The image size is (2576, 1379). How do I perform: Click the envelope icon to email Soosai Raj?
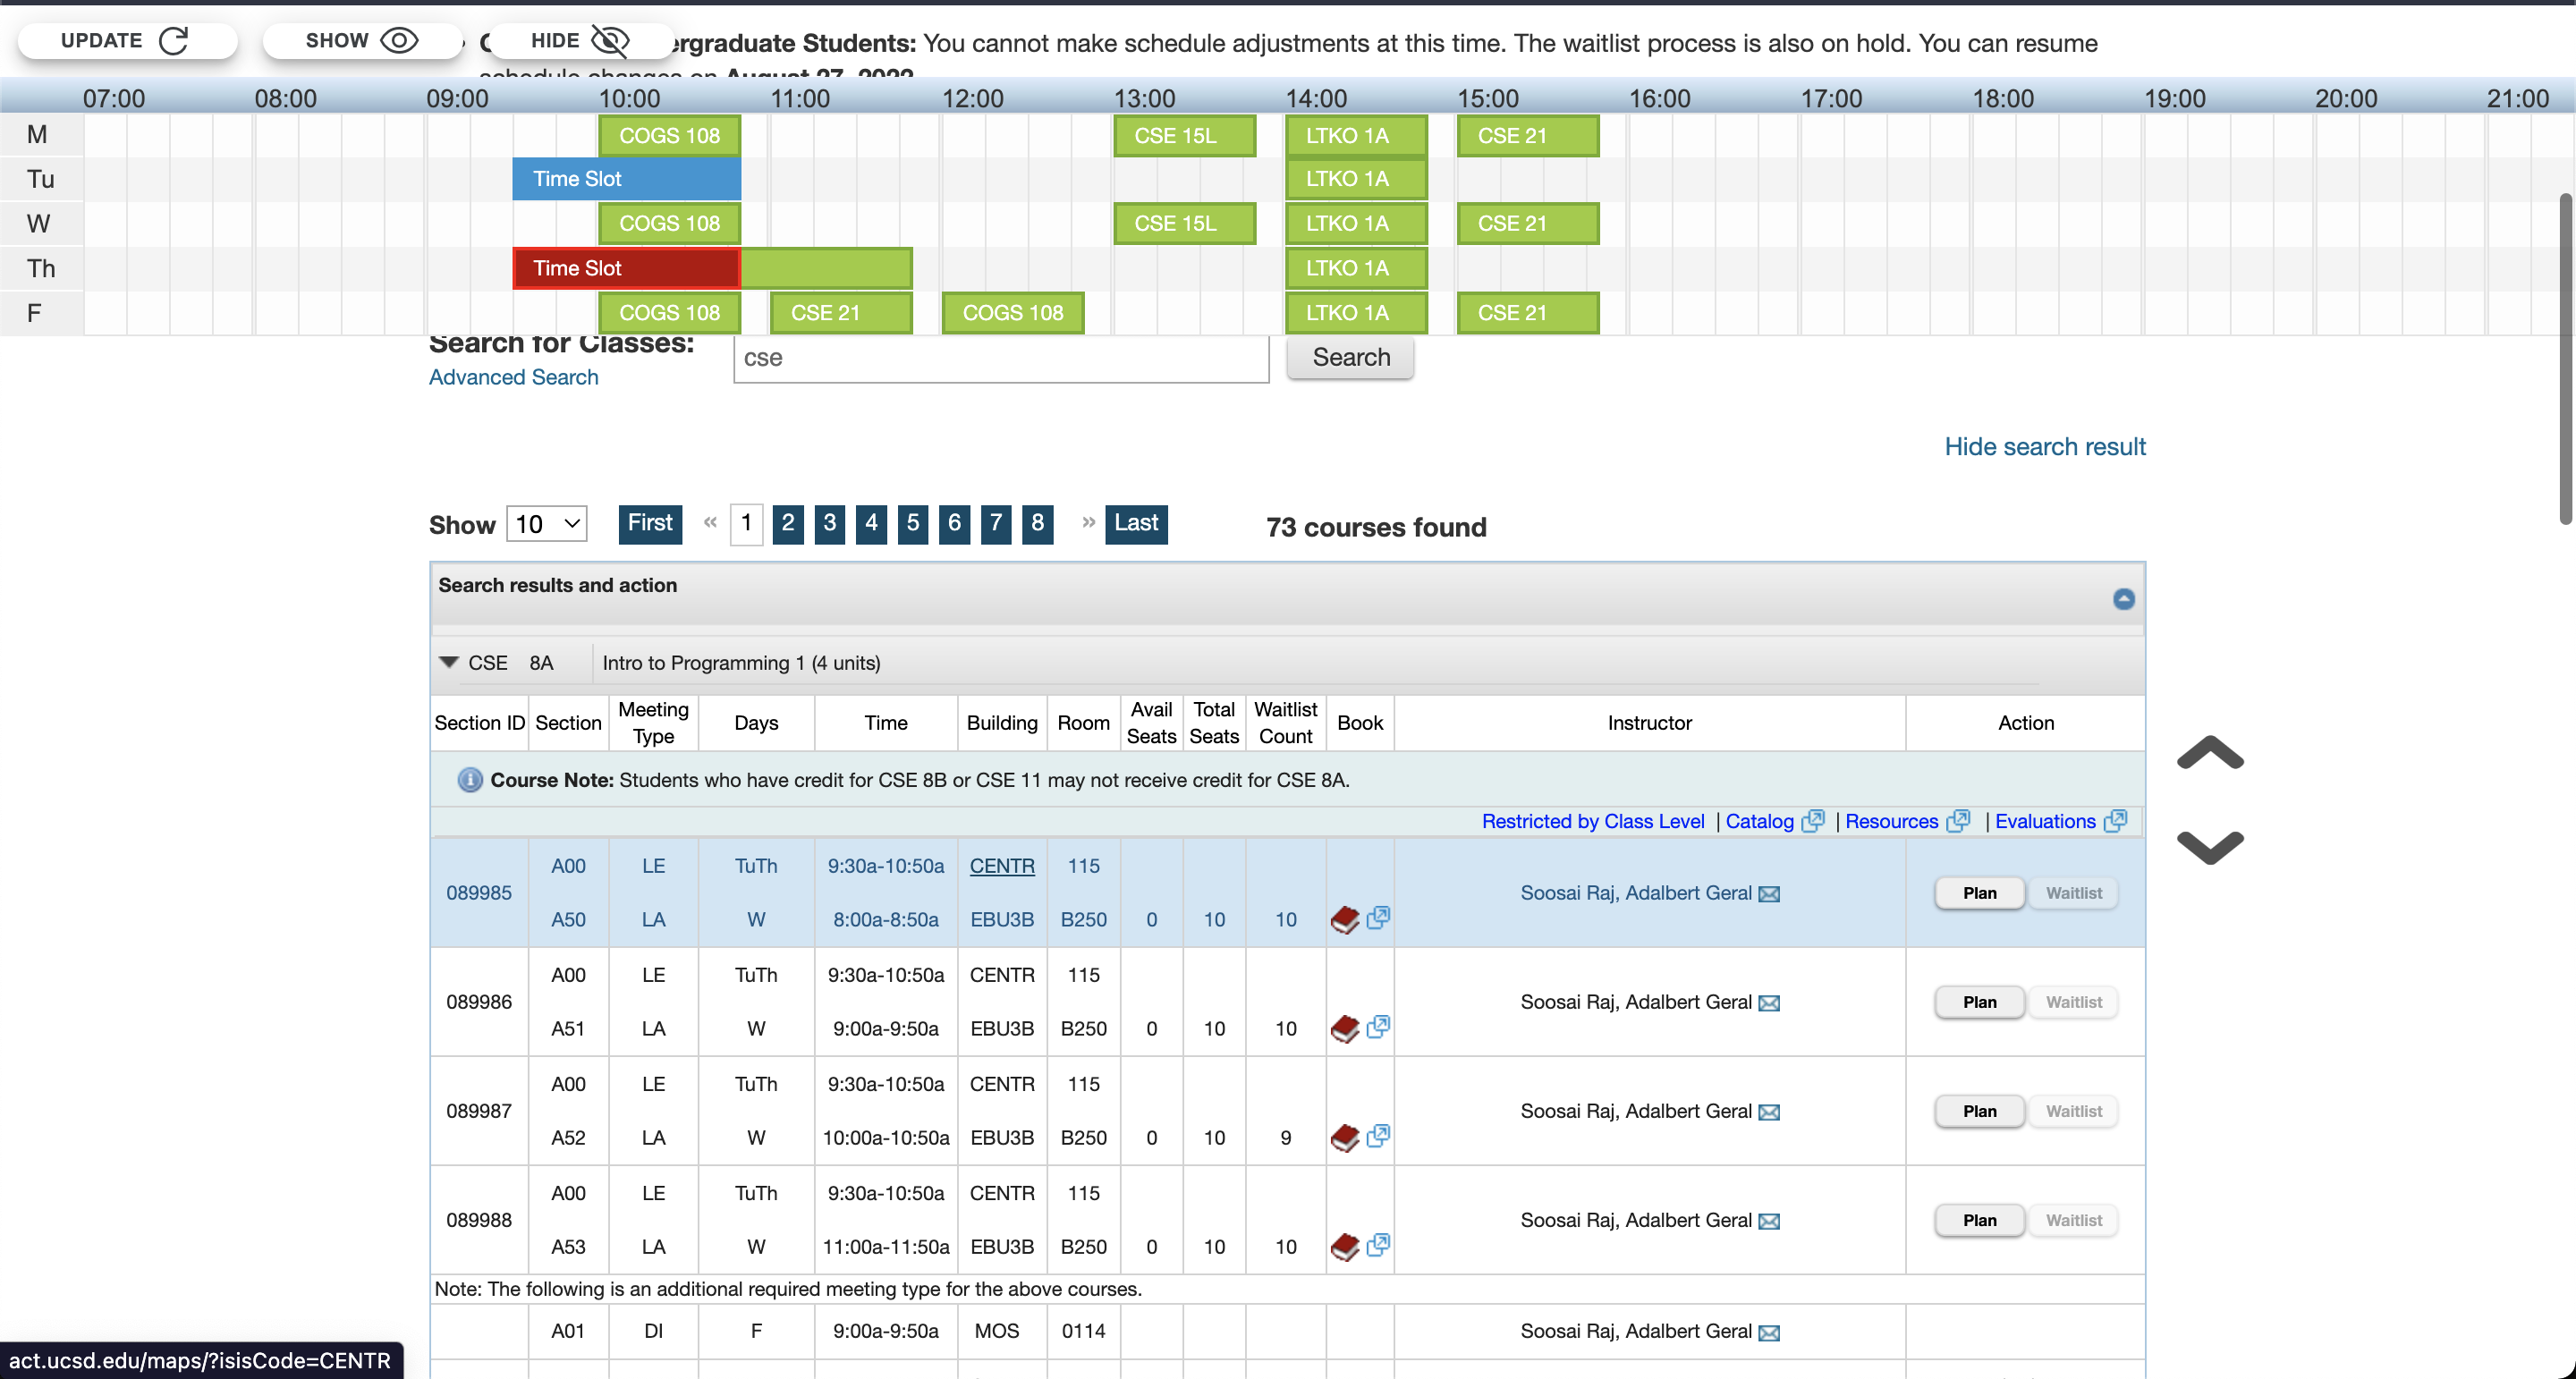point(1769,893)
